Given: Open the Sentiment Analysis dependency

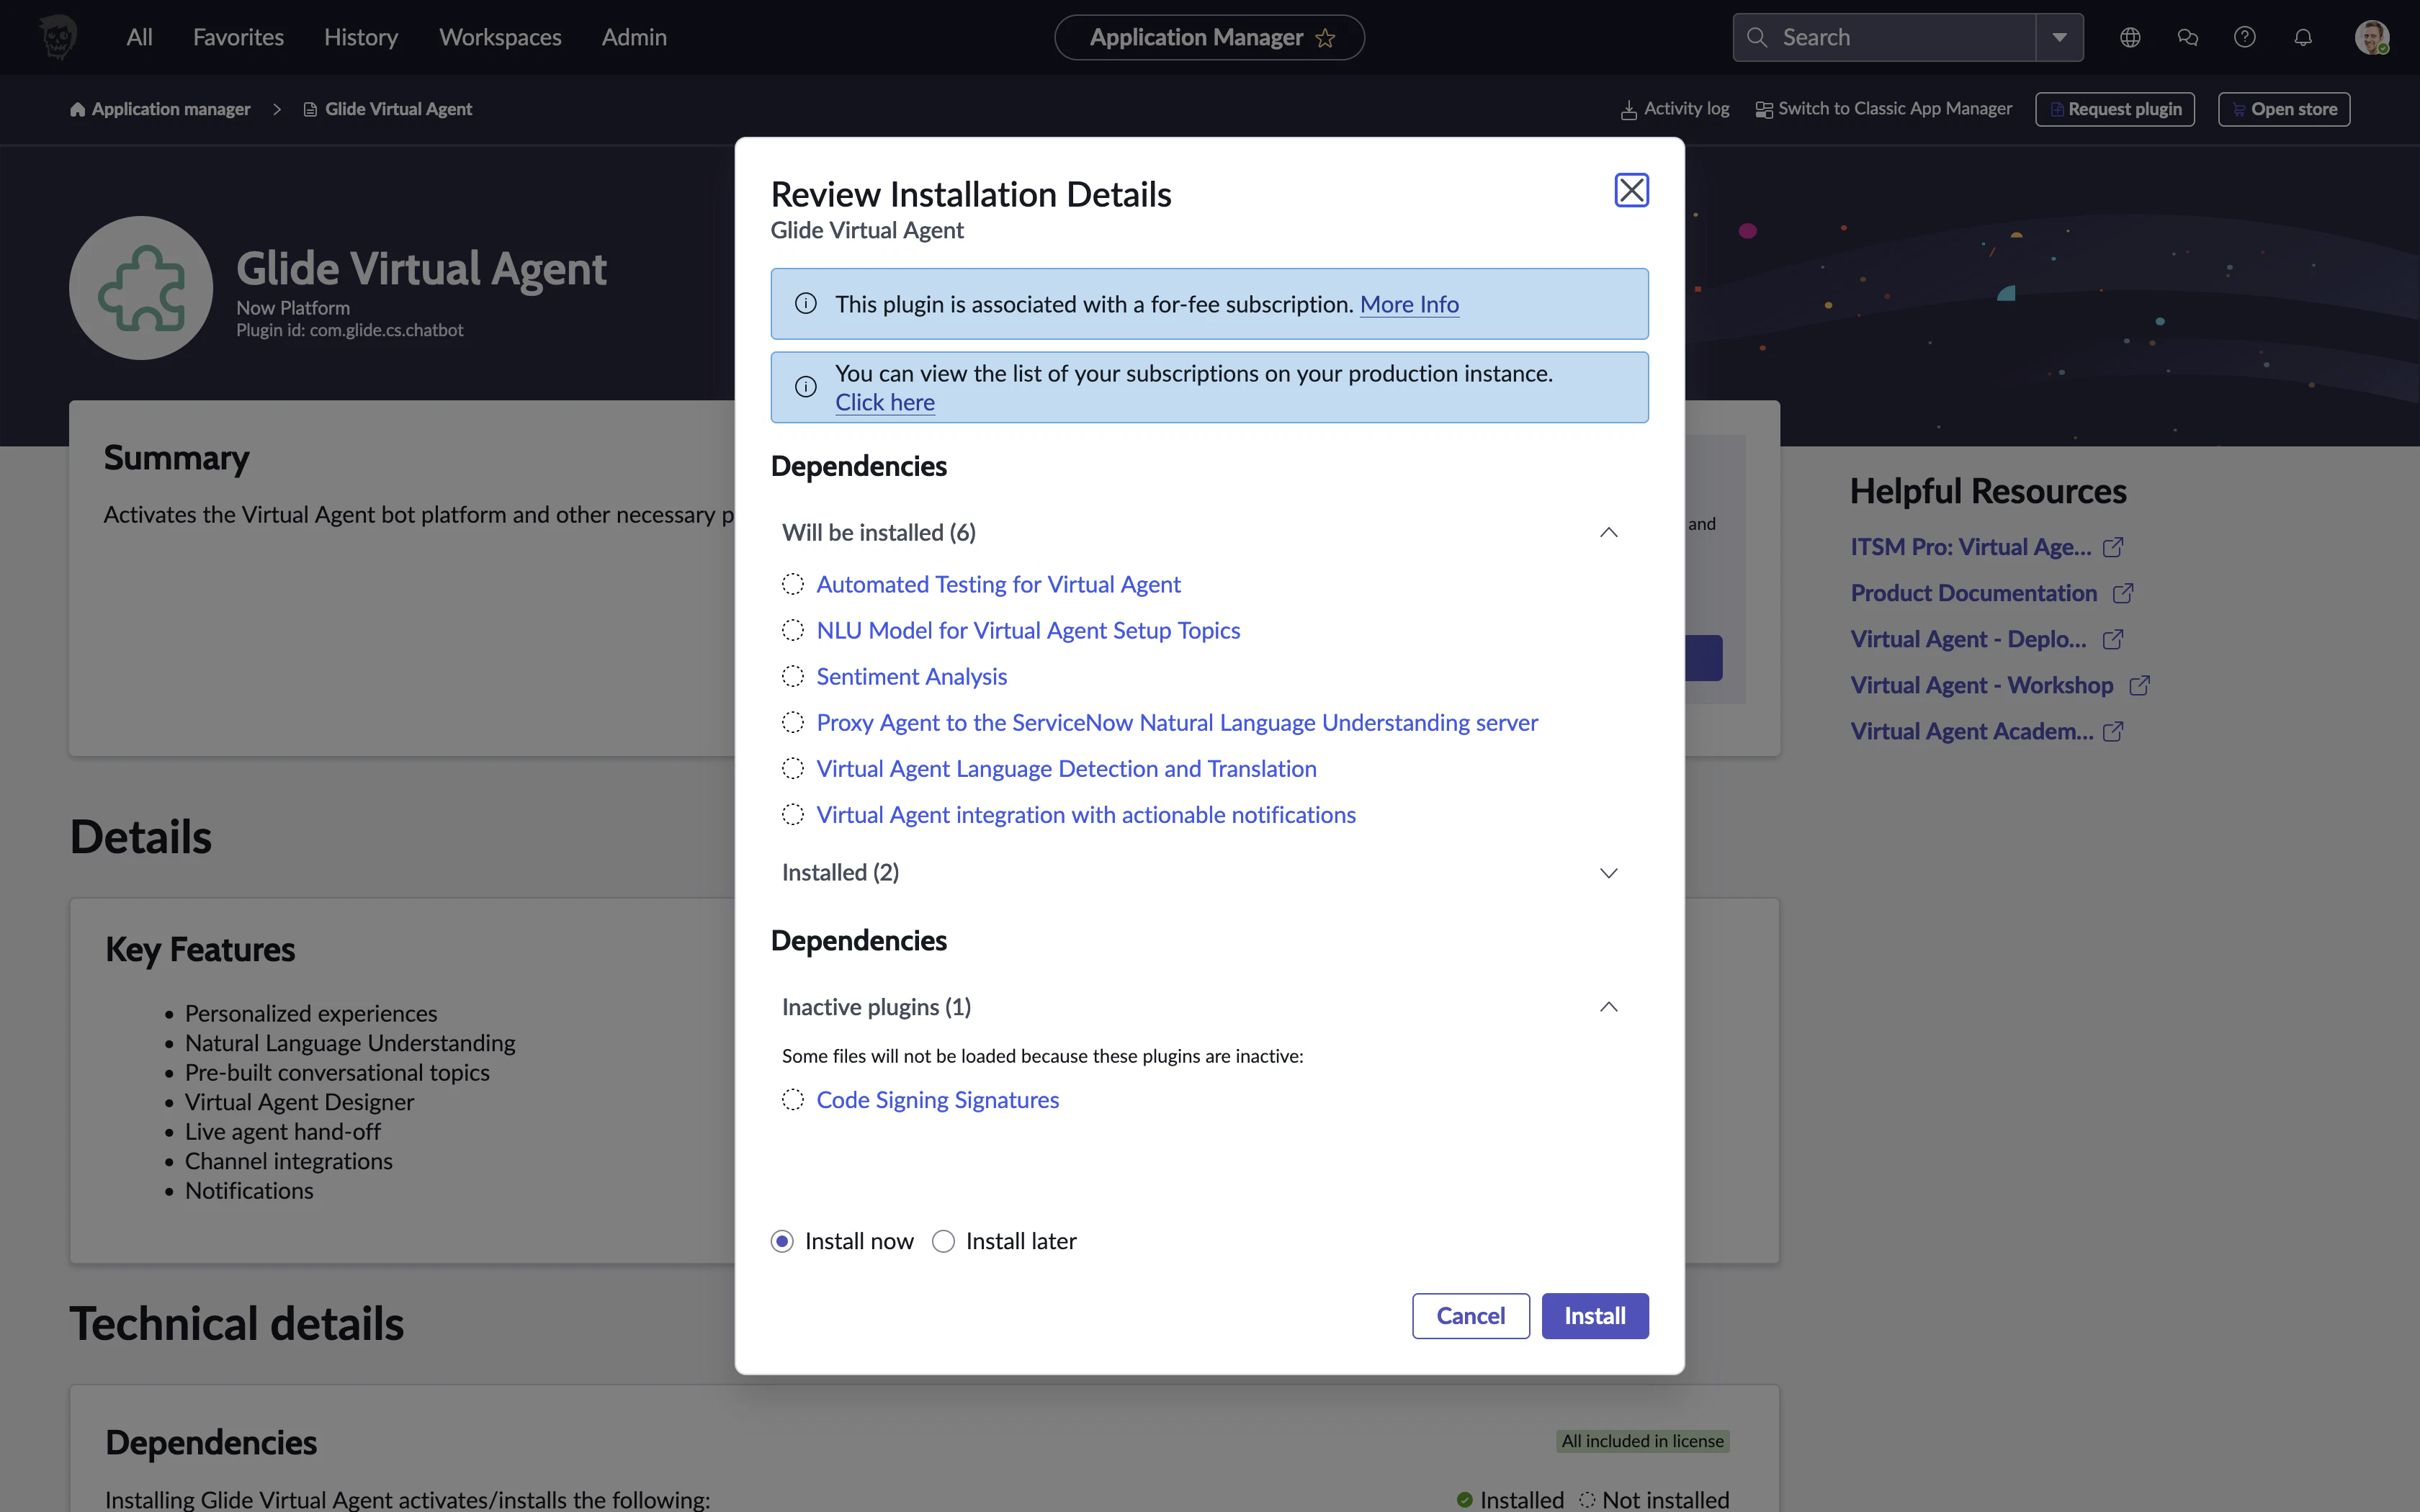Looking at the screenshot, I should [x=911, y=676].
